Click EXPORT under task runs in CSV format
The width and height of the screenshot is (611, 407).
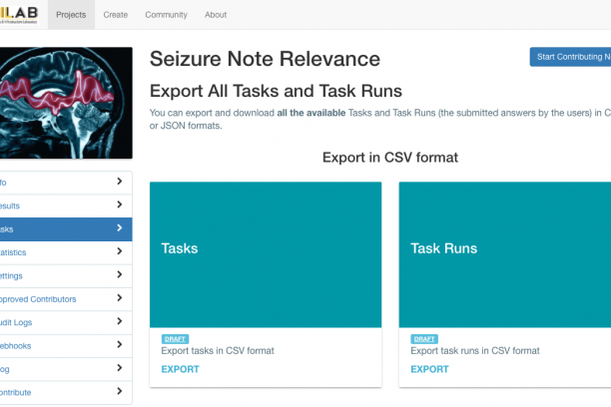tap(429, 369)
